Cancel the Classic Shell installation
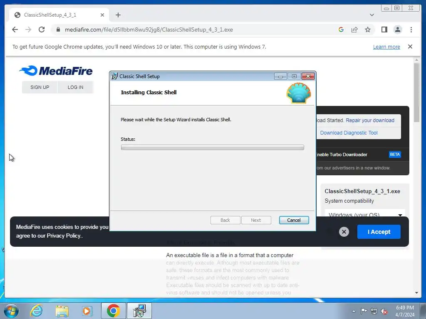The width and height of the screenshot is (426, 319). point(294,220)
